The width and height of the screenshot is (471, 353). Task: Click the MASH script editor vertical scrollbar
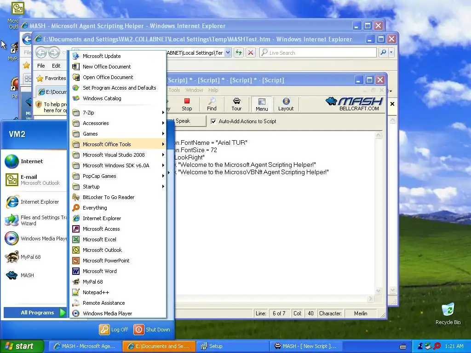(379, 213)
